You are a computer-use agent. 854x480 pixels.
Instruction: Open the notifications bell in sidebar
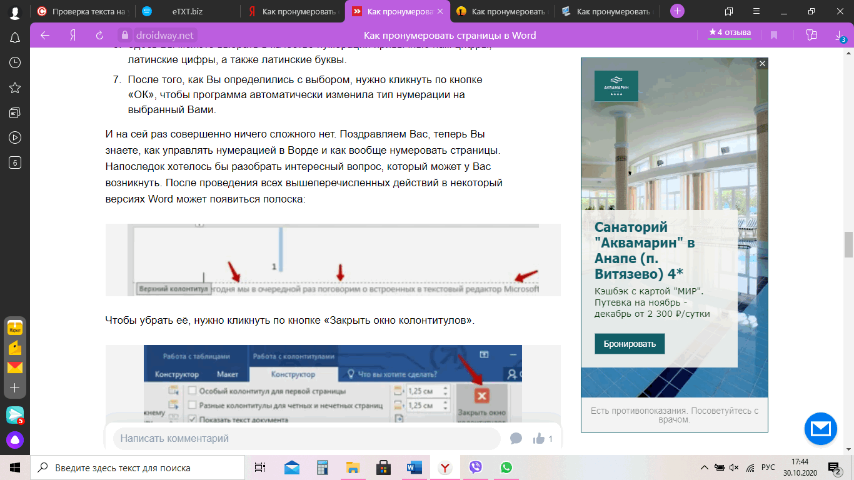click(15, 37)
